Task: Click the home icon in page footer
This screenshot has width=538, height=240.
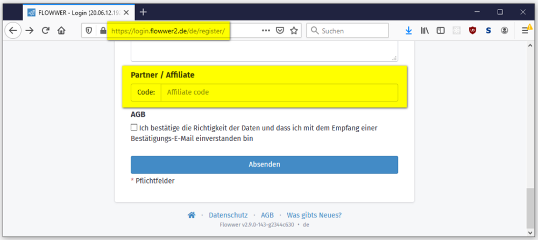Action: 191,215
